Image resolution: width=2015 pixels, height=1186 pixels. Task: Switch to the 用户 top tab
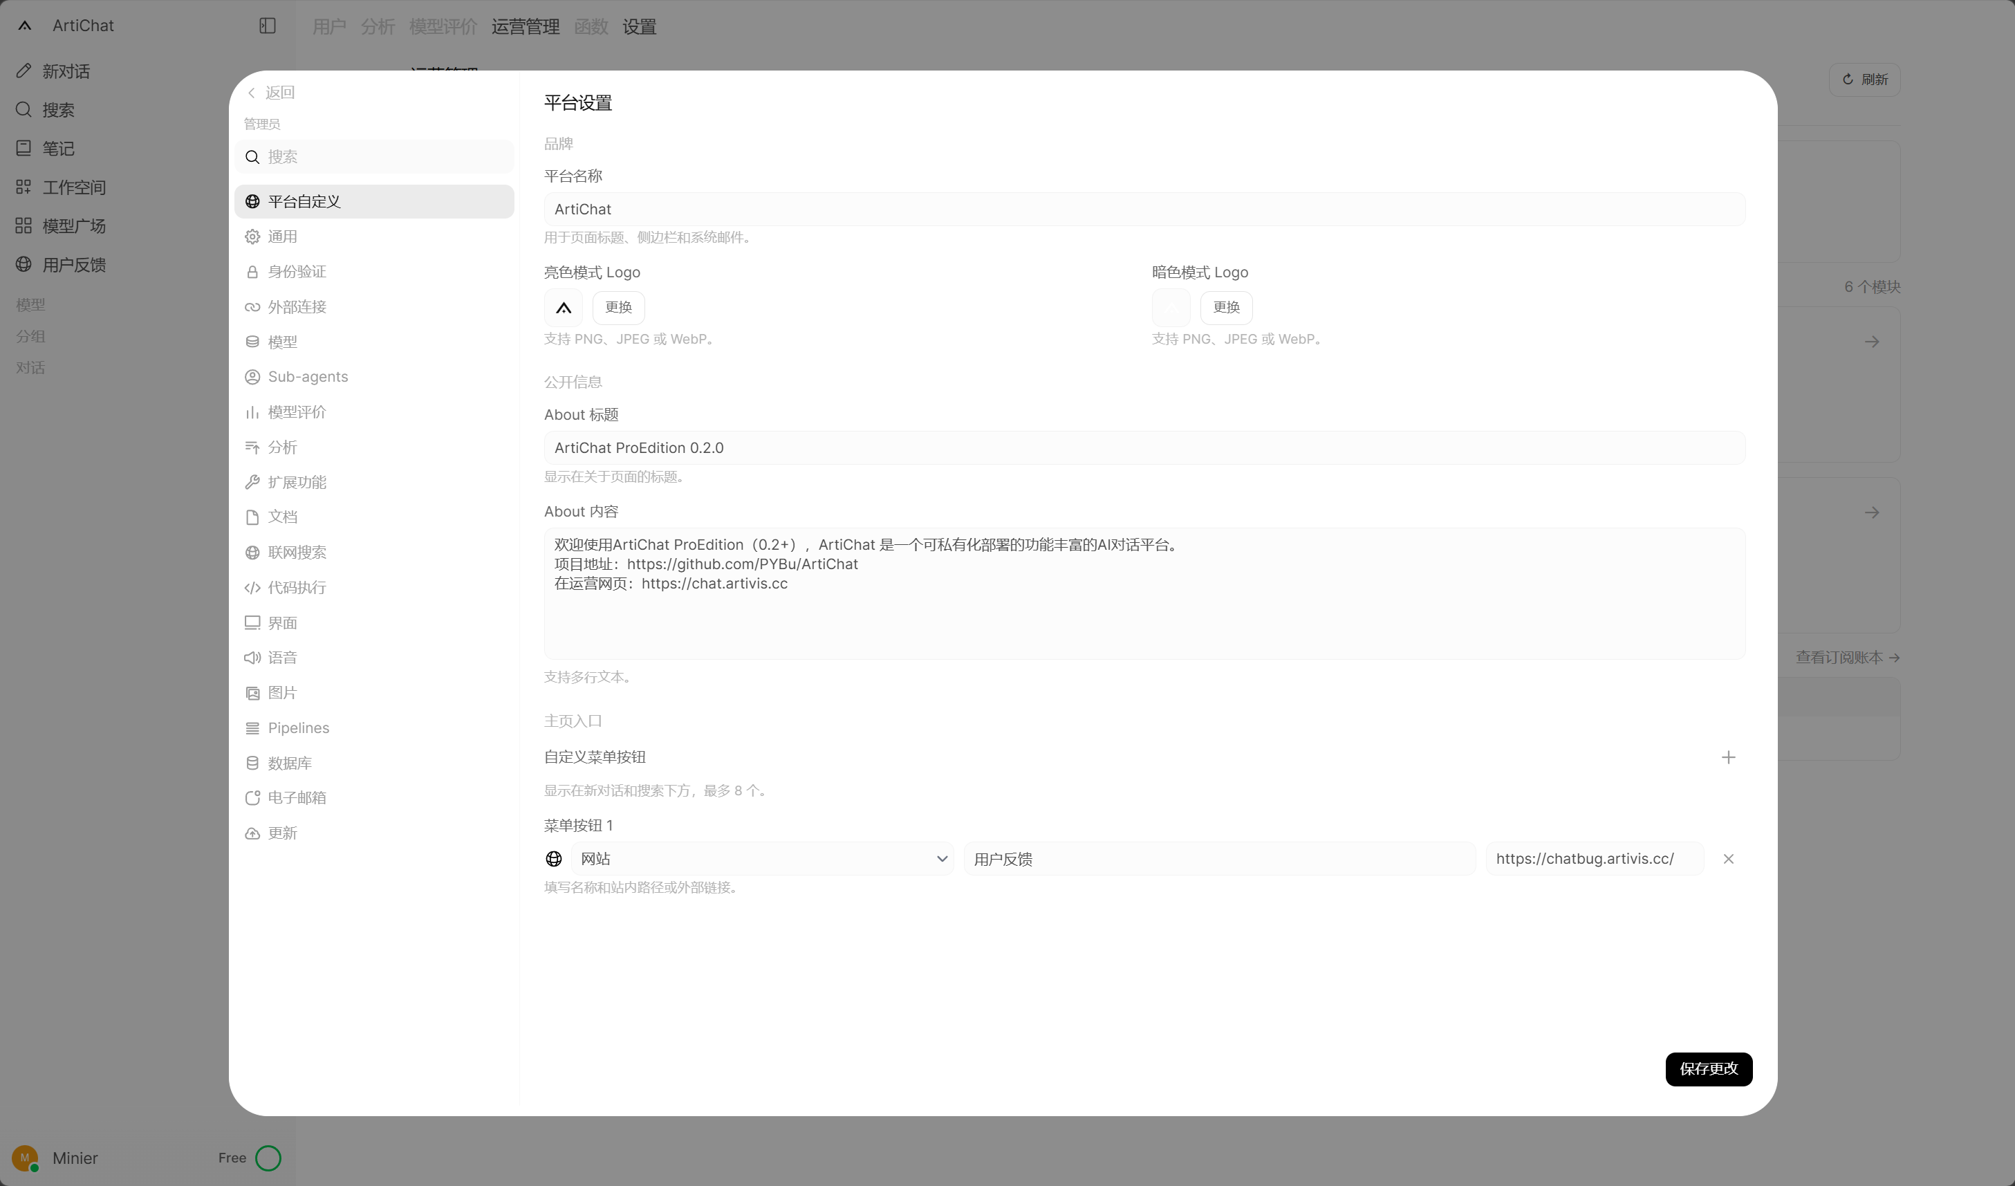(x=328, y=26)
